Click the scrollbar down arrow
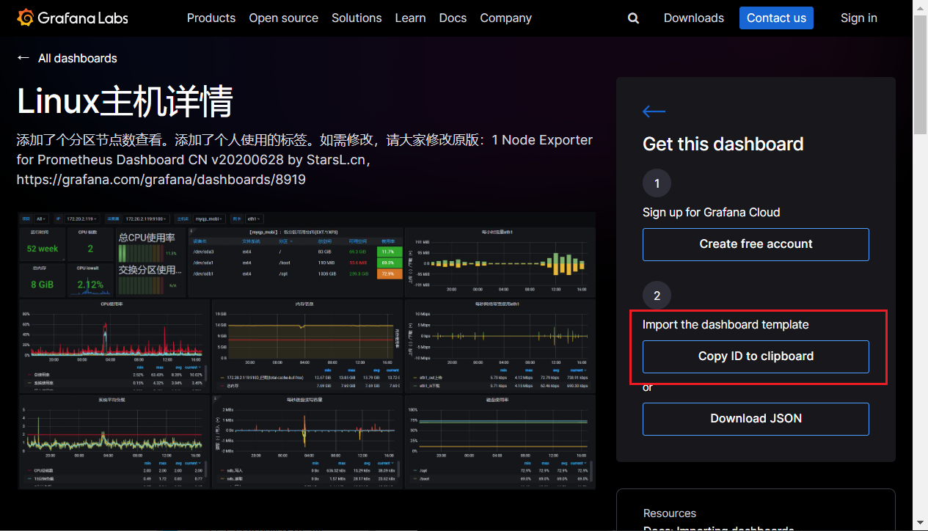928x531 pixels. click(x=920, y=524)
